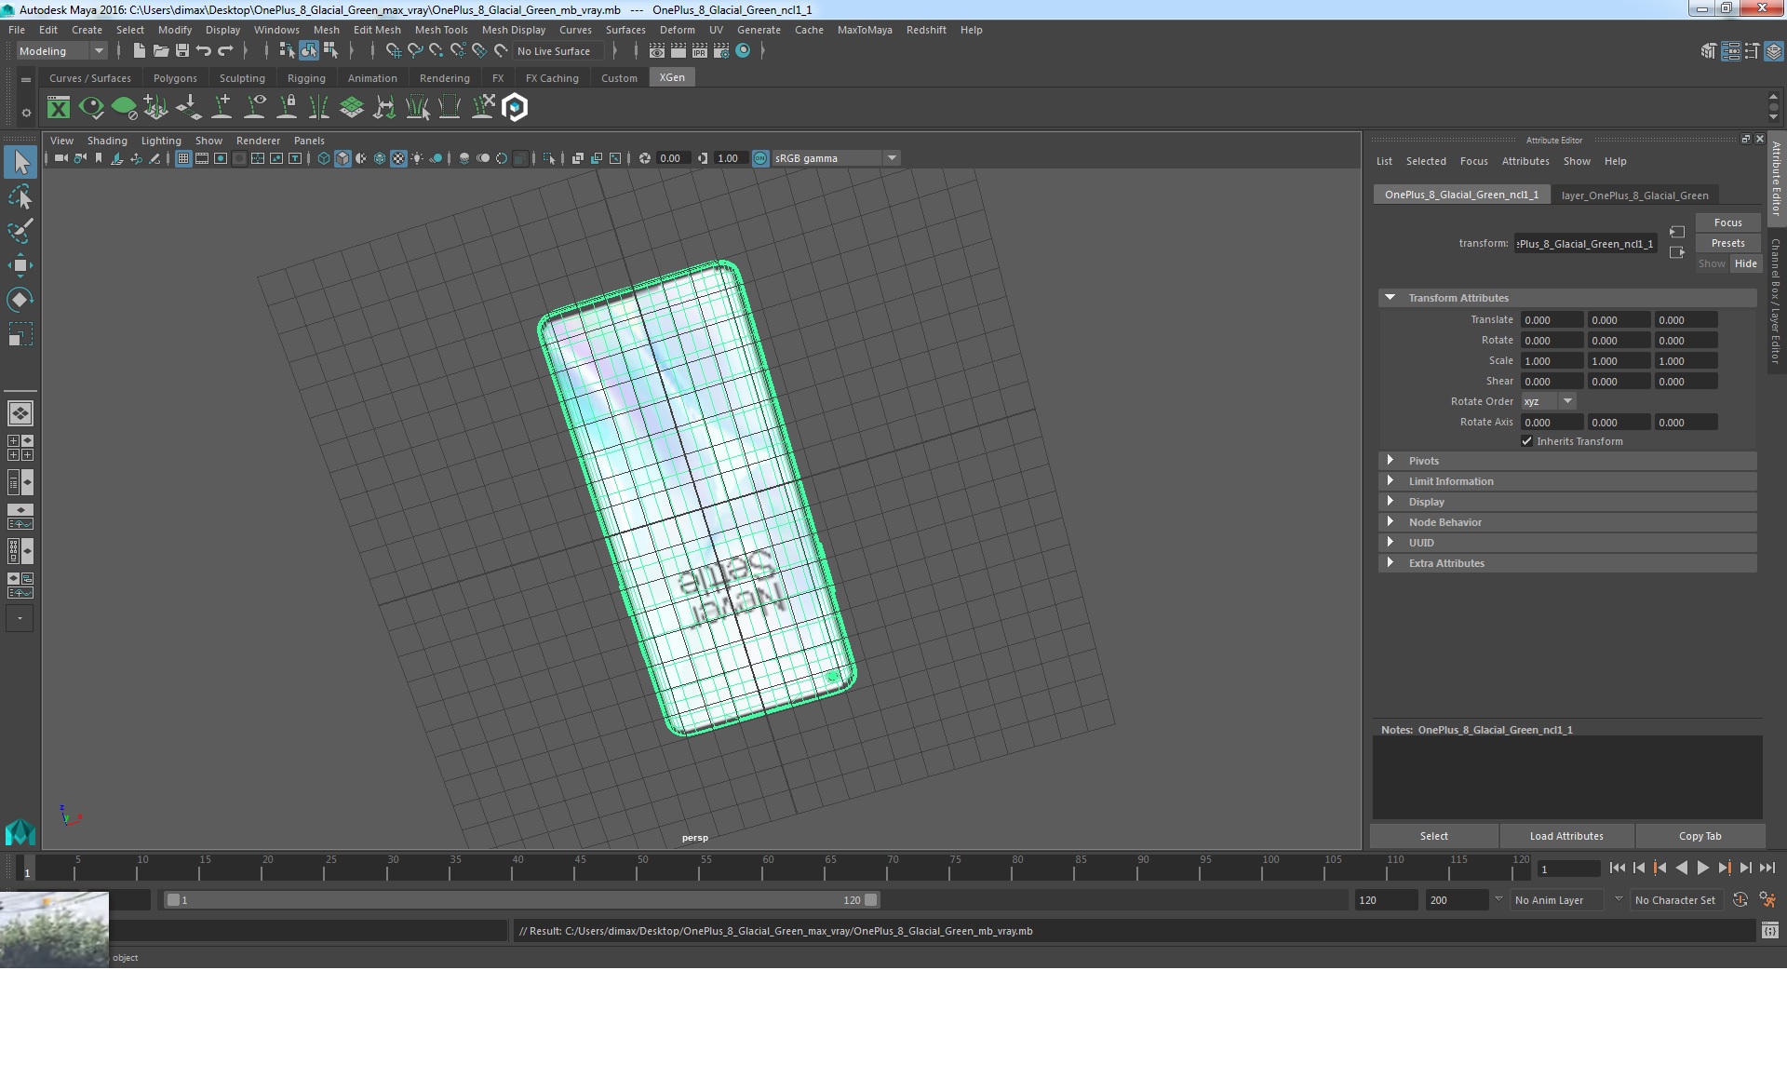Open the Modeling menu set dropdown
Screen dimensions: 1787x1078
62,51
